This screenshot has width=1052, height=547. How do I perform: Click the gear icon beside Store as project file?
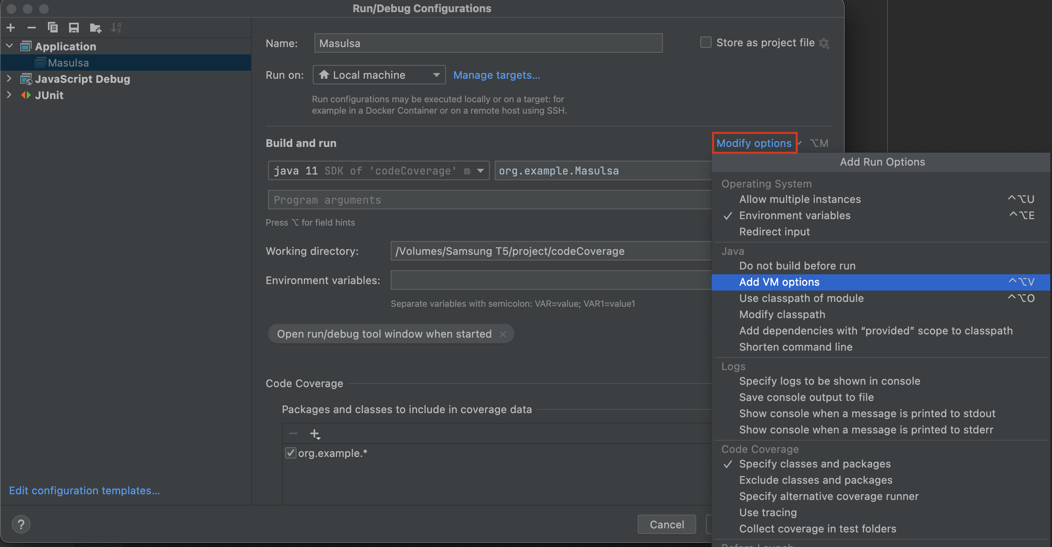click(825, 43)
